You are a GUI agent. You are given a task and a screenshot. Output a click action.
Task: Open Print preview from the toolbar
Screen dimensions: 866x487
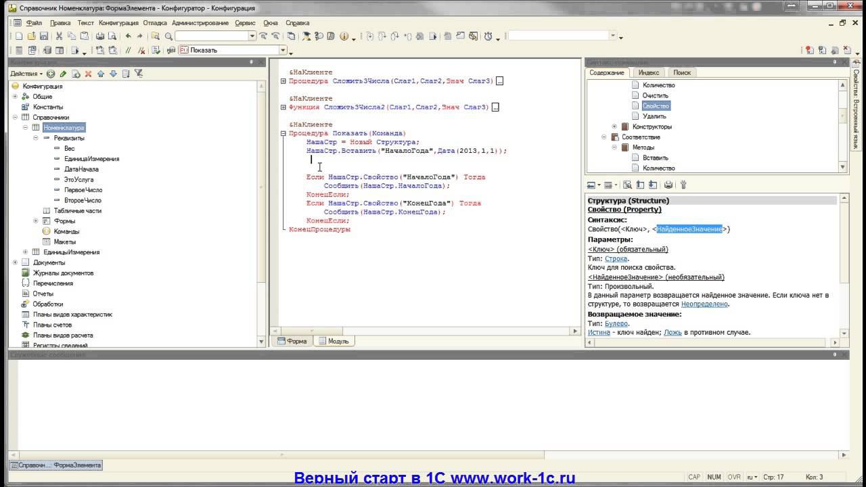tap(112, 36)
